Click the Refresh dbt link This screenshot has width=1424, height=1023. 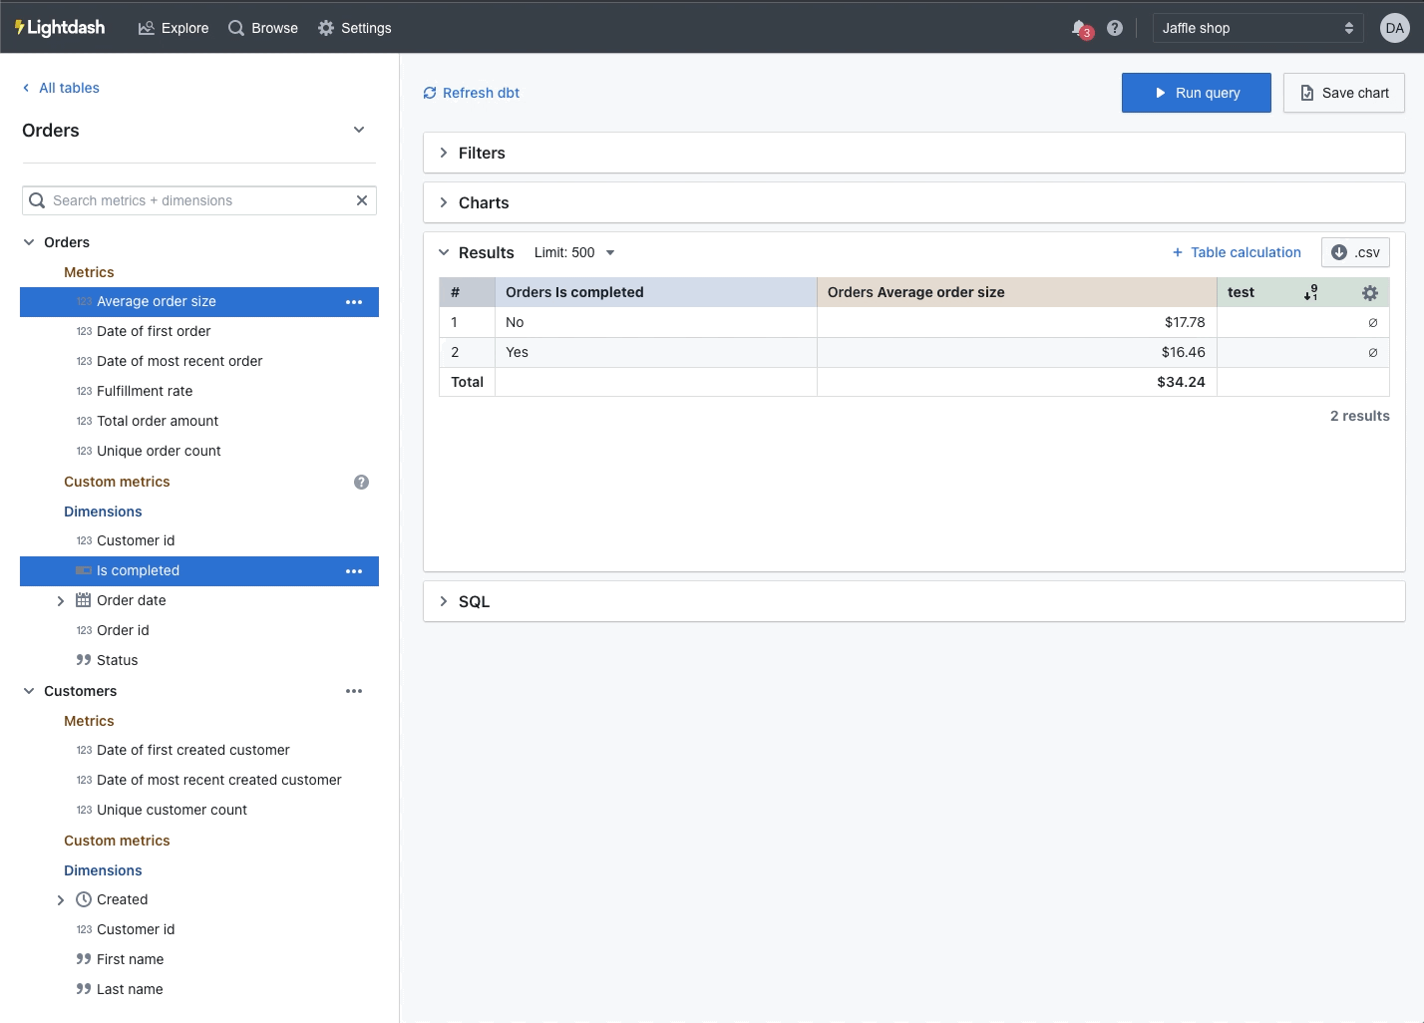point(471,92)
